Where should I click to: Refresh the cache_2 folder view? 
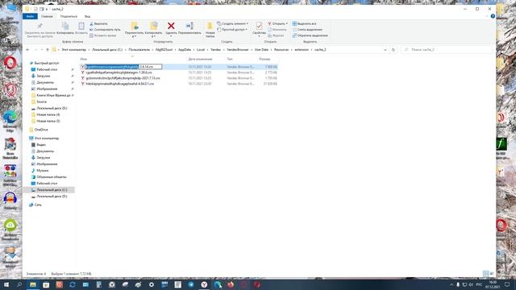coord(393,50)
